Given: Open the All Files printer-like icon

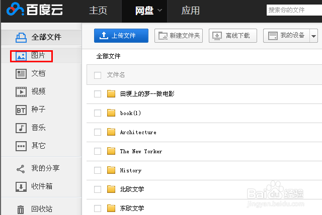Looking at the screenshot, I should tap(21, 37).
